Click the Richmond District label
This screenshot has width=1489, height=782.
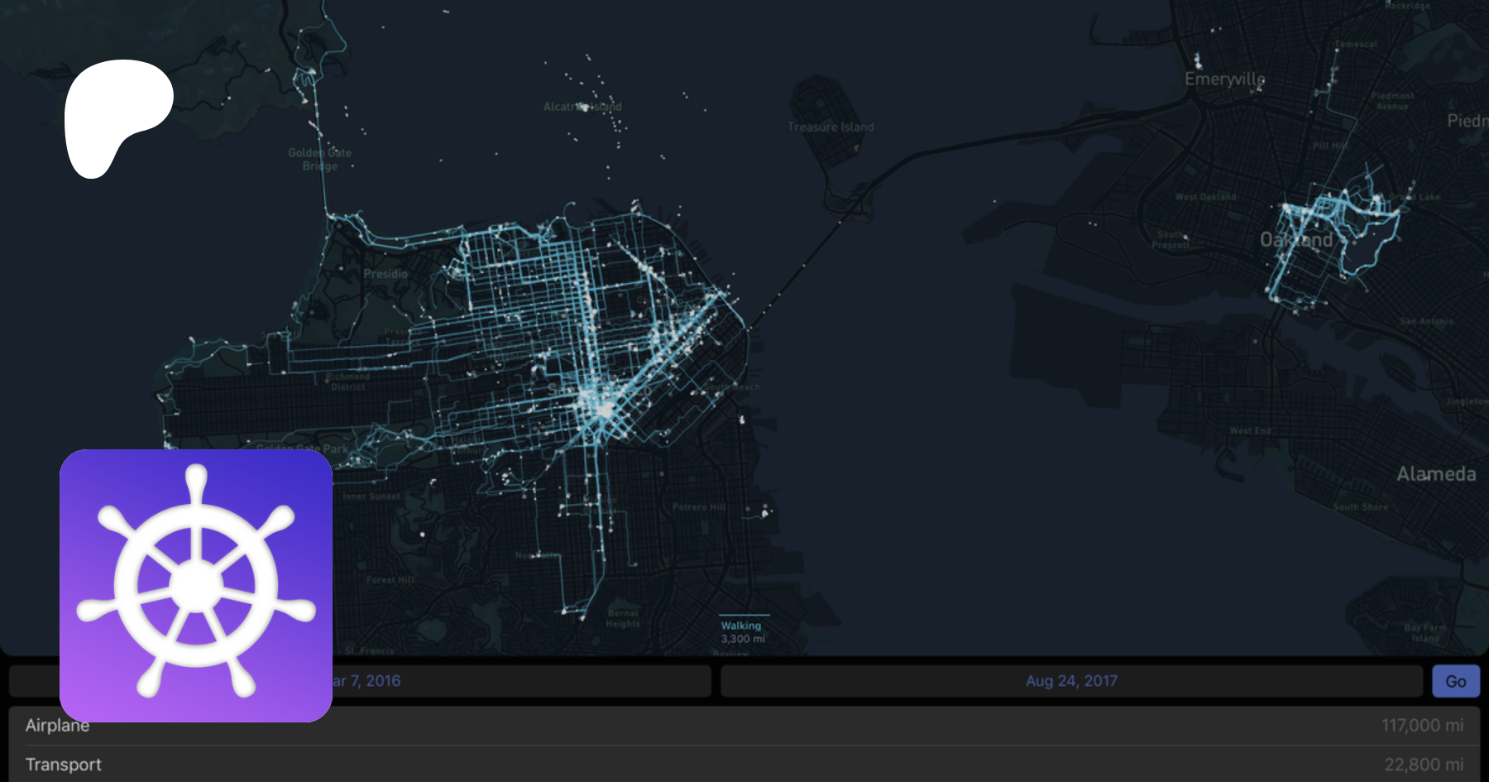click(348, 381)
